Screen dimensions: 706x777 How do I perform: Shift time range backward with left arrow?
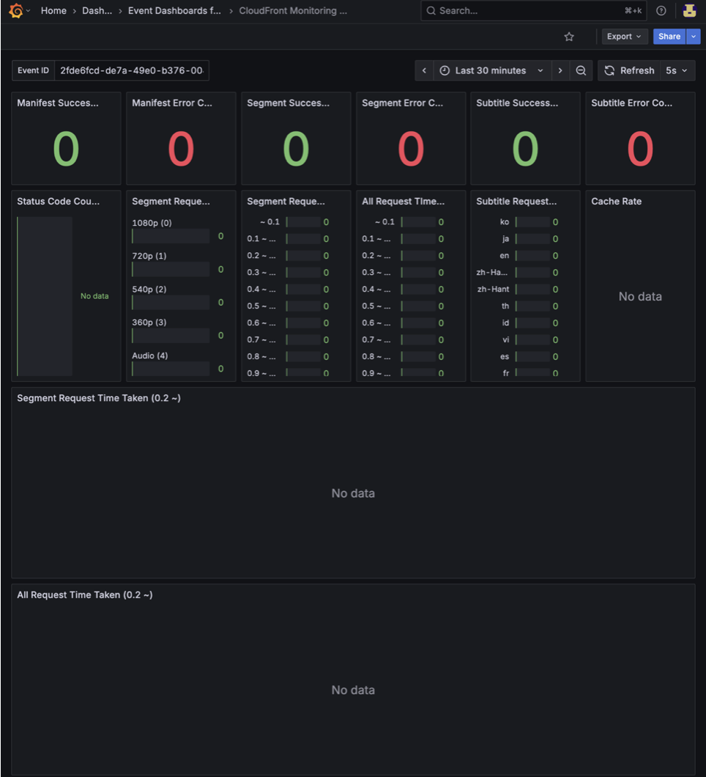coord(424,70)
